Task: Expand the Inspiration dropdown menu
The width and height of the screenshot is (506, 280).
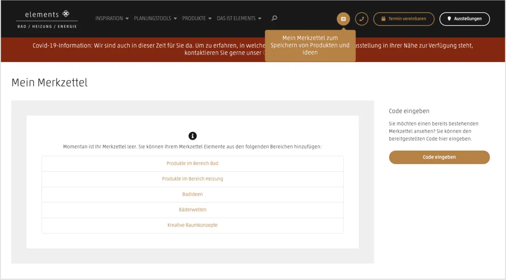Action: 112,19
